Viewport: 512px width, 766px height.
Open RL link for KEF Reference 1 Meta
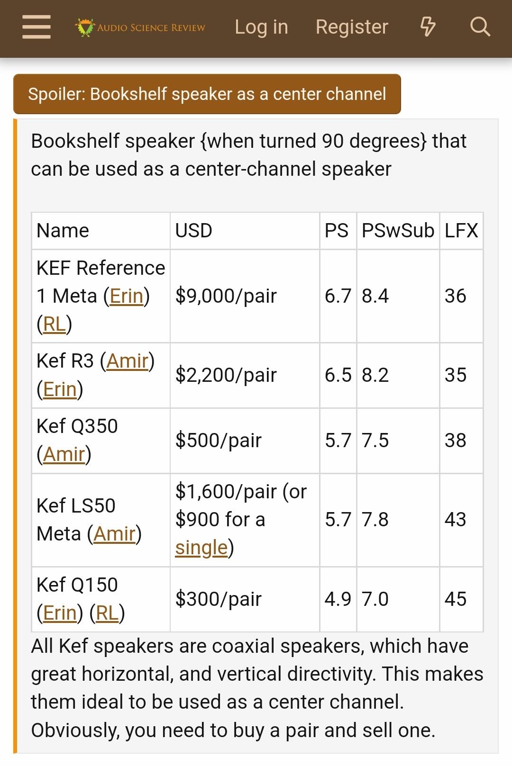click(54, 324)
